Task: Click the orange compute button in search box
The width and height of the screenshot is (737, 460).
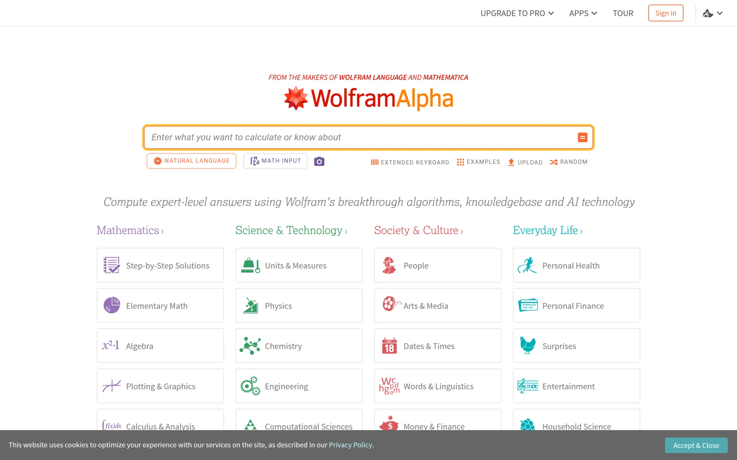Action: click(x=582, y=137)
